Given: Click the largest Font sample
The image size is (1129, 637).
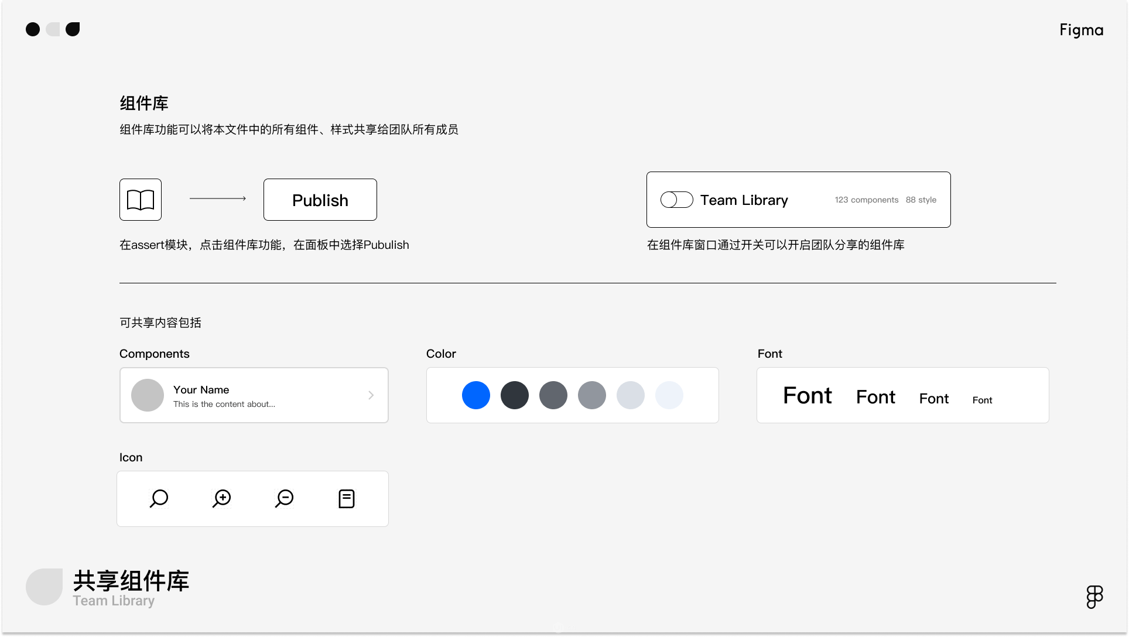Looking at the screenshot, I should pos(808,396).
